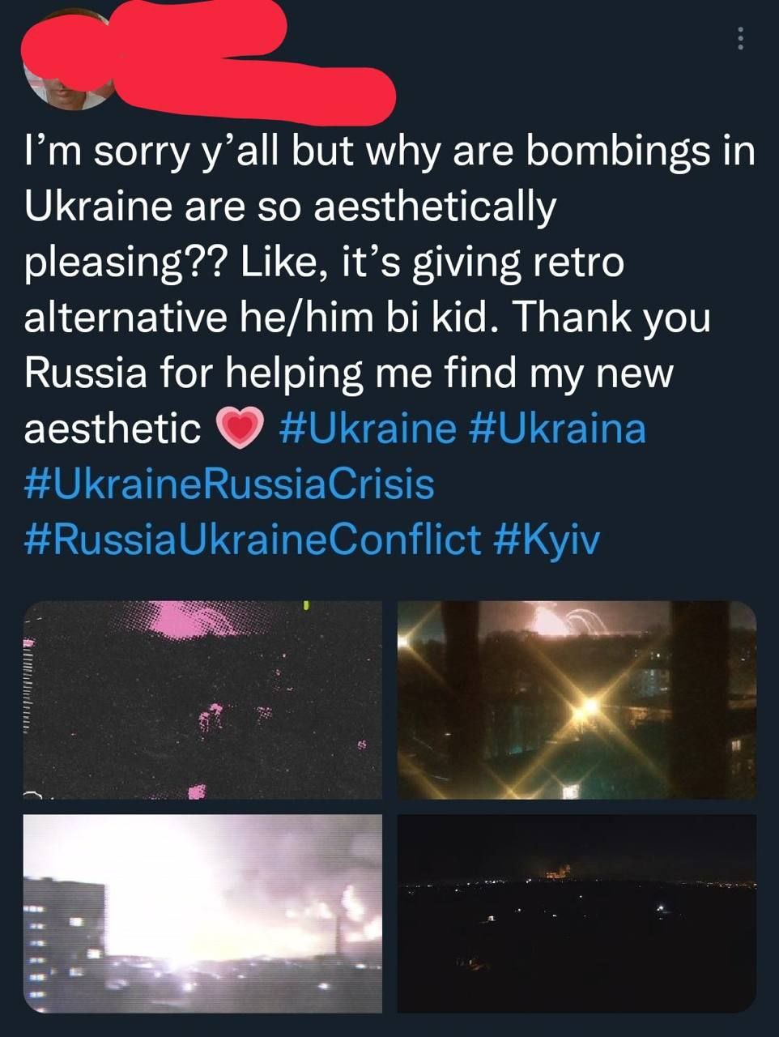Open the pink halftone photo thumbnail
779x1037 pixels.
pyautogui.click(x=202, y=700)
